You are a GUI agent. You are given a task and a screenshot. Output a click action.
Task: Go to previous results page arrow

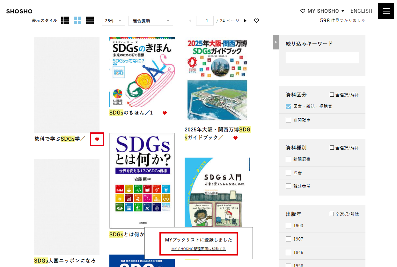[x=190, y=21]
